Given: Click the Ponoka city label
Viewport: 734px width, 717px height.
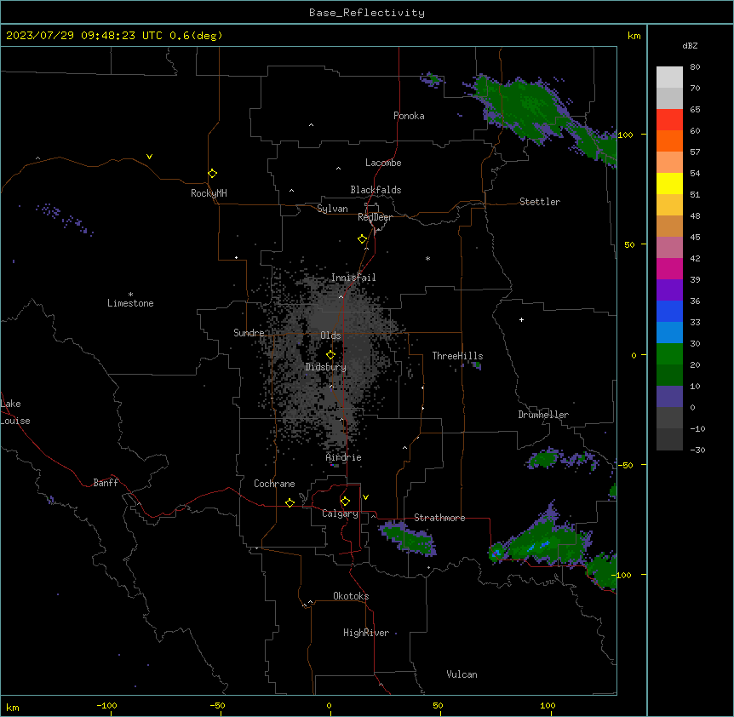Looking at the screenshot, I should coord(409,116).
